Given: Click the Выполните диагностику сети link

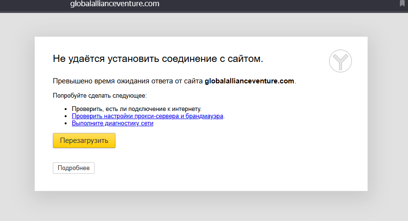Looking at the screenshot, I should click(x=112, y=123).
